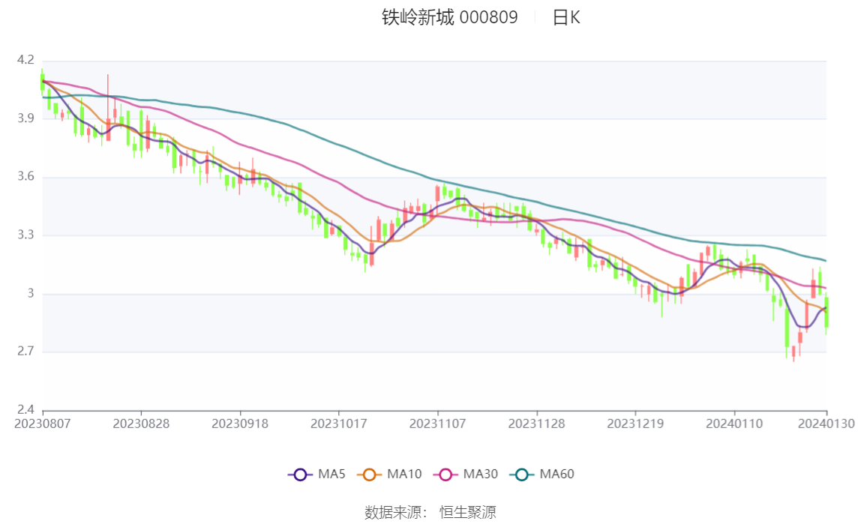Toggle the MA10 legend series
This screenshot has width=861, height=524.
(x=389, y=474)
